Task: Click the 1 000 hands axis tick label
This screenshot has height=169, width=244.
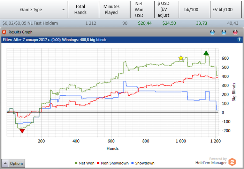Action: click(181, 141)
